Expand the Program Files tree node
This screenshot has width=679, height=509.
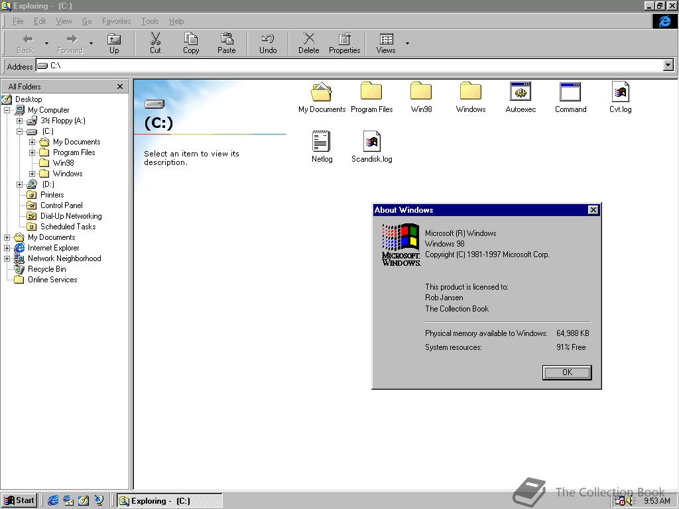[32, 152]
